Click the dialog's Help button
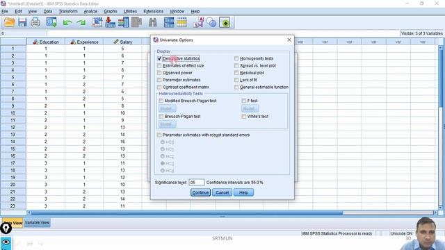Screen dimensions: 445x250 tap(243, 192)
